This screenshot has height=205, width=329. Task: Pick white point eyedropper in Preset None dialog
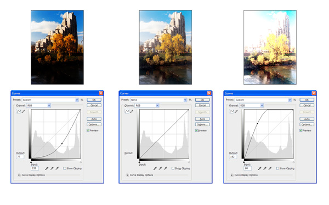[165, 168]
